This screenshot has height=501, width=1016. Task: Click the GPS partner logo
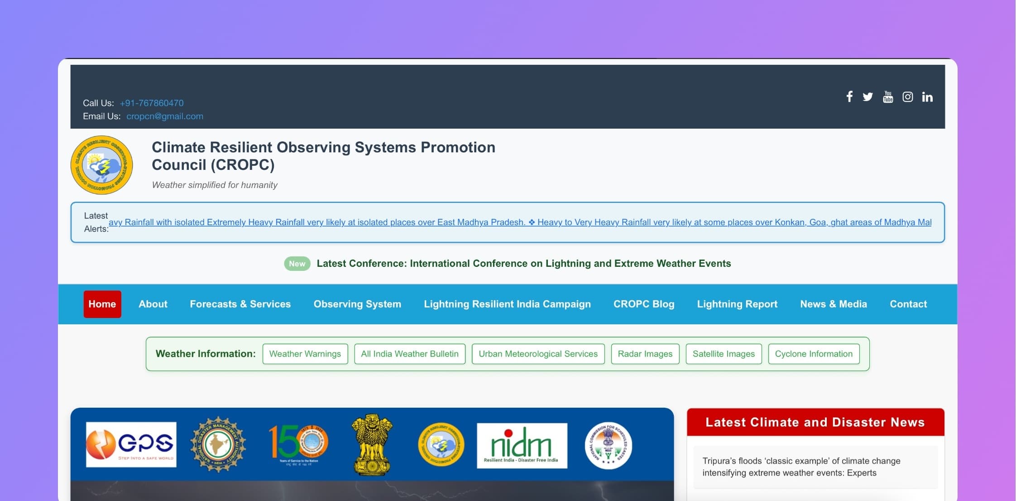click(x=131, y=444)
